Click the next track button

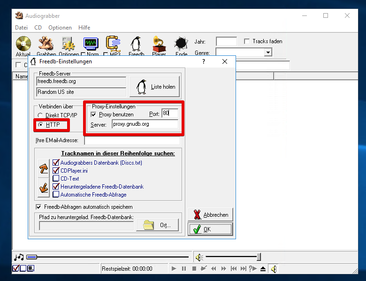coord(243,269)
